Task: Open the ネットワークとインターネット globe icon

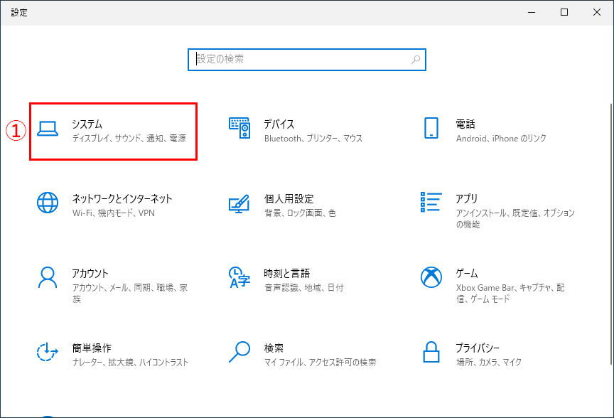Action: (48, 203)
